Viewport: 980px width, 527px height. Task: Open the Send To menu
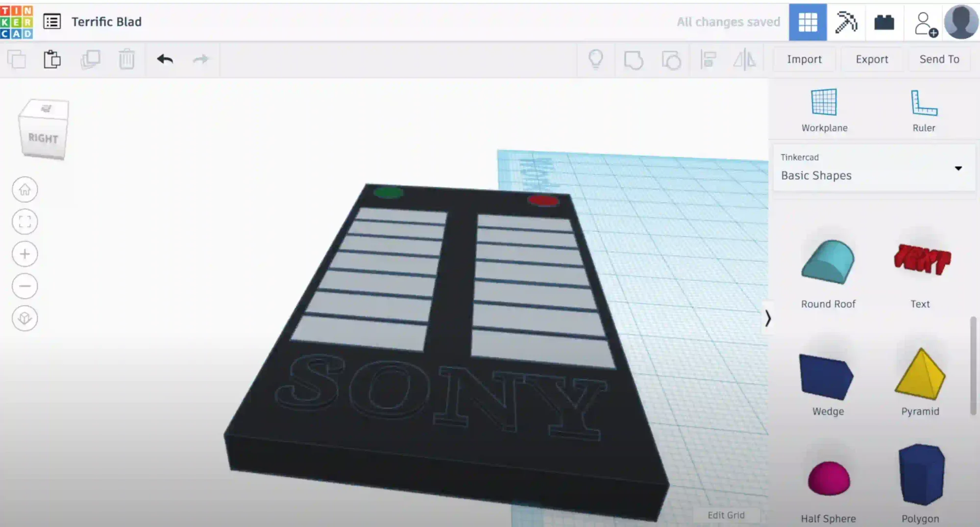pos(939,59)
